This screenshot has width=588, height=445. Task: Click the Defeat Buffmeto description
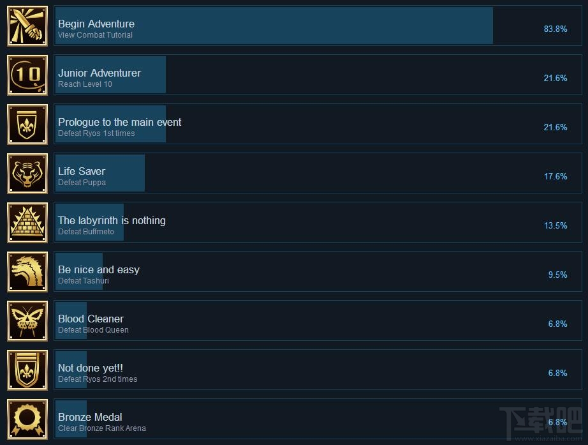click(x=86, y=232)
